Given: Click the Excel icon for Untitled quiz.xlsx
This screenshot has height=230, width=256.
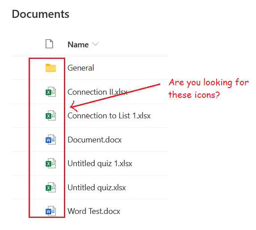Looking at the screenshot, I should [50, 188].
